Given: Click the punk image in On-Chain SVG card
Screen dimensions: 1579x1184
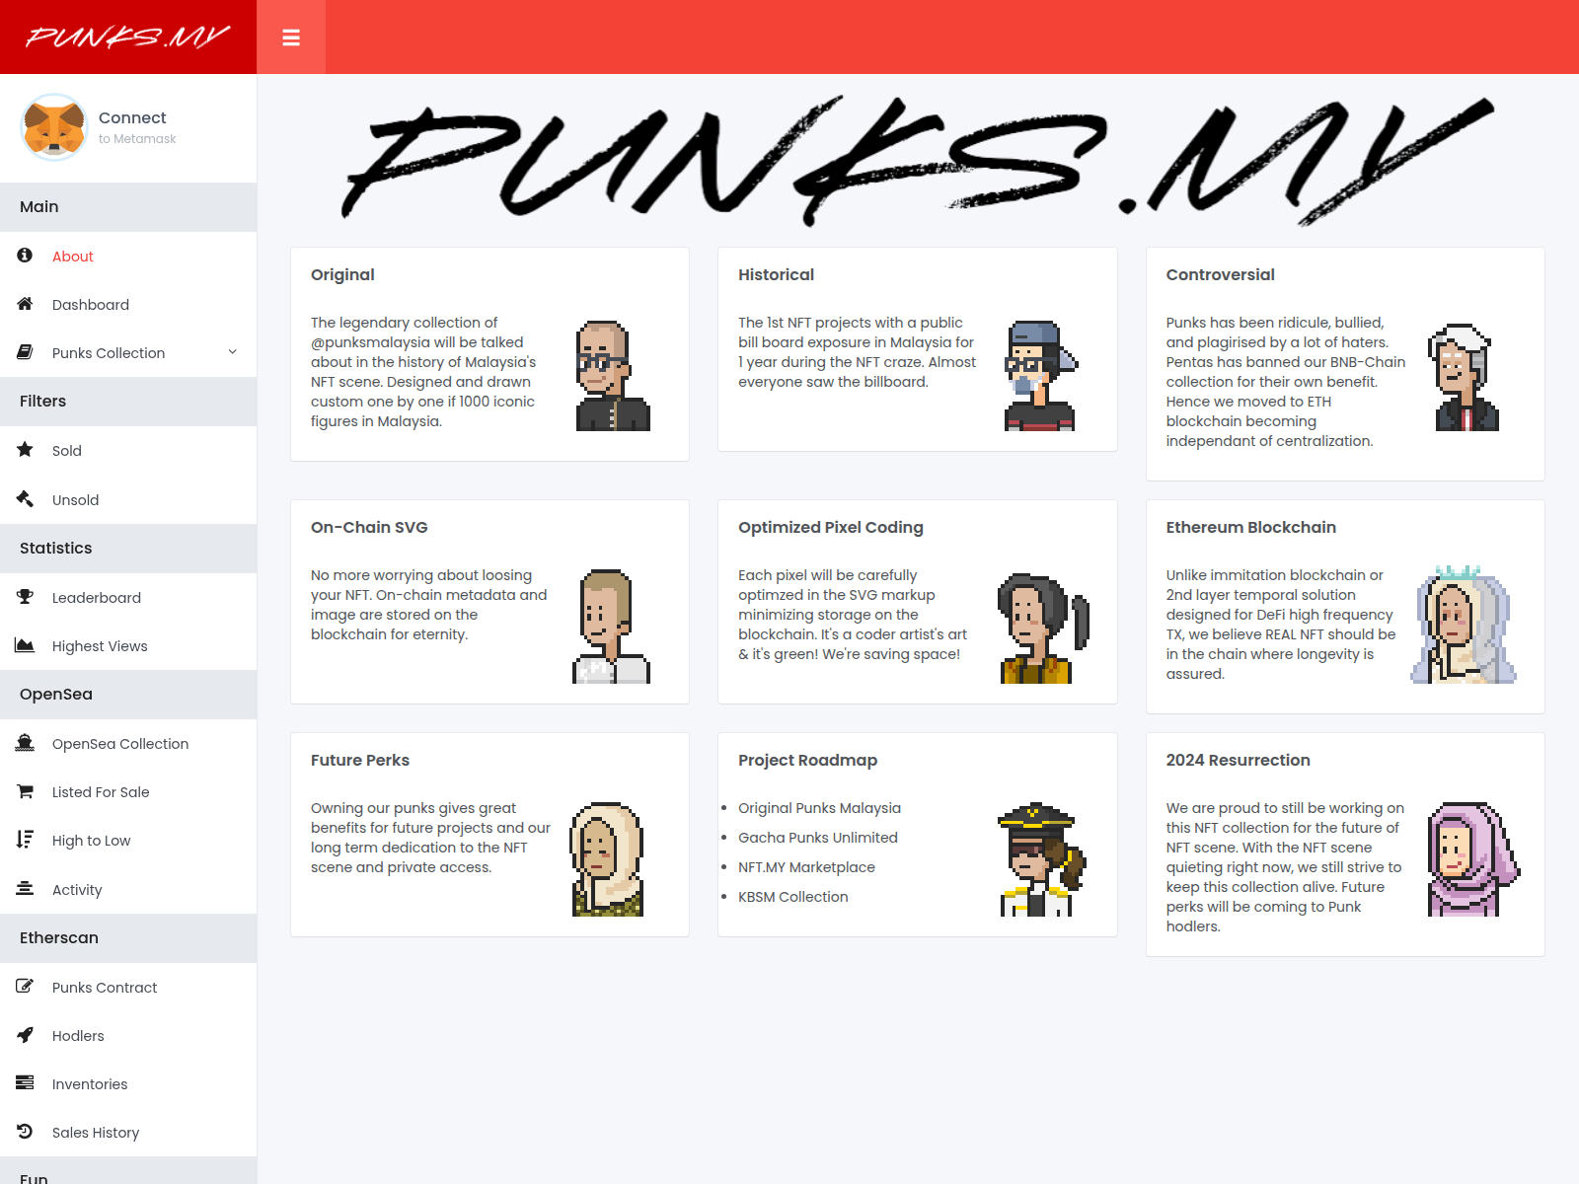Looking at the screenshot, I should tap(611, 627).
